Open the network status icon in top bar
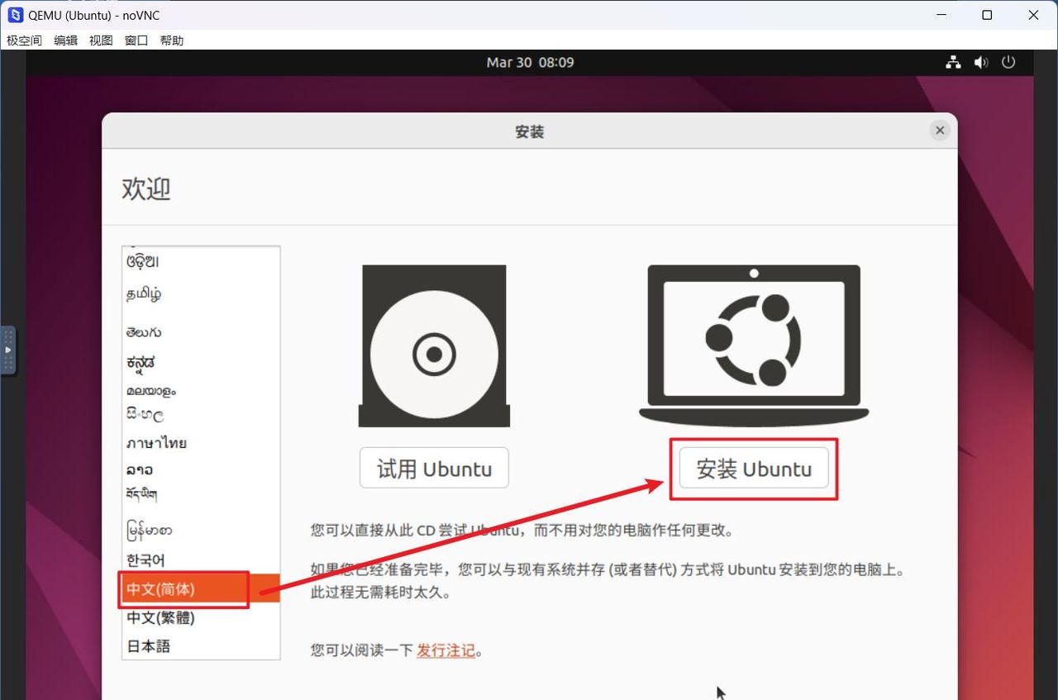1058x700 pixels. 954,62
